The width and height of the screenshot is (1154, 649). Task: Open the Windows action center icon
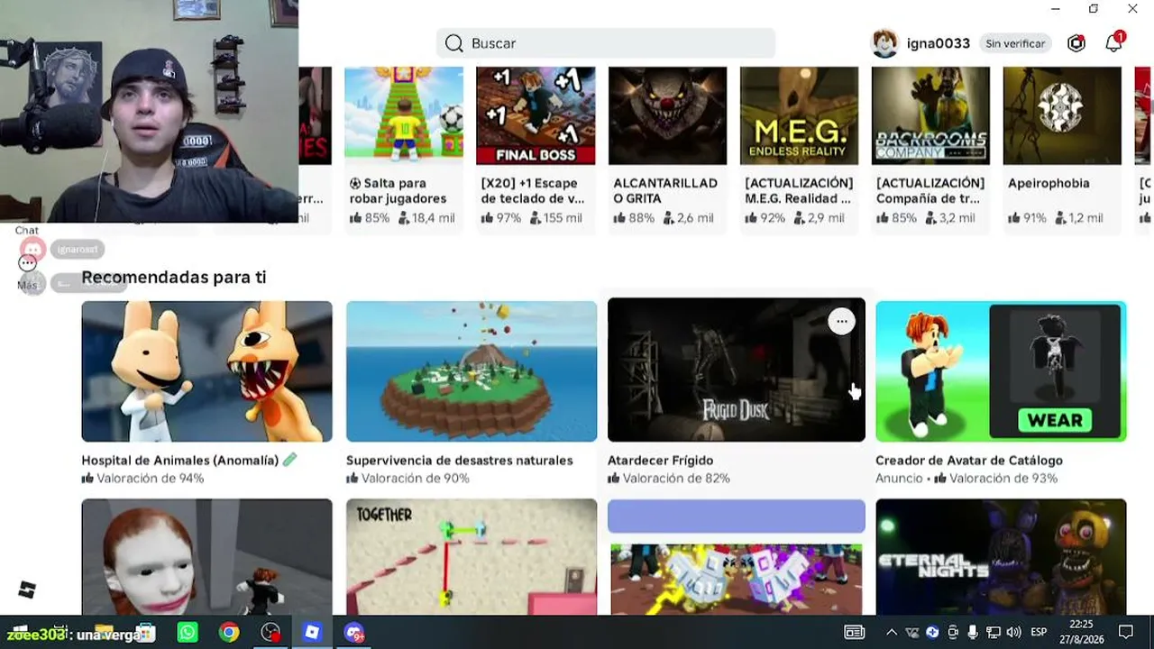click(1126, 633)
